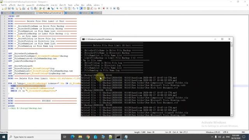Screen dimensions: 249x140
Task: Open the File (F) menu
Action: (x=4, y=5)
